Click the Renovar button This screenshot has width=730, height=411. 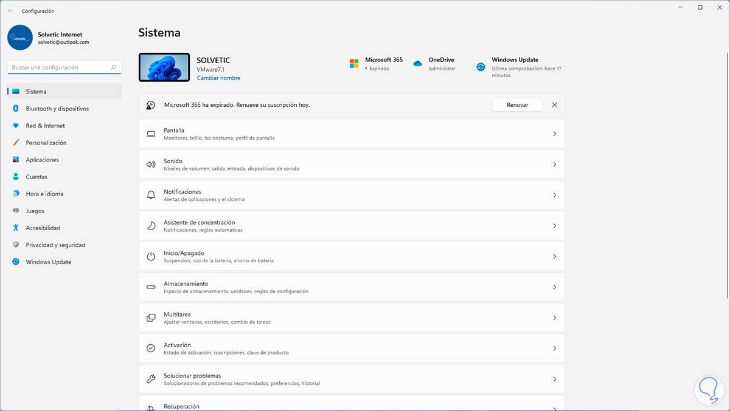click(517, 105)
